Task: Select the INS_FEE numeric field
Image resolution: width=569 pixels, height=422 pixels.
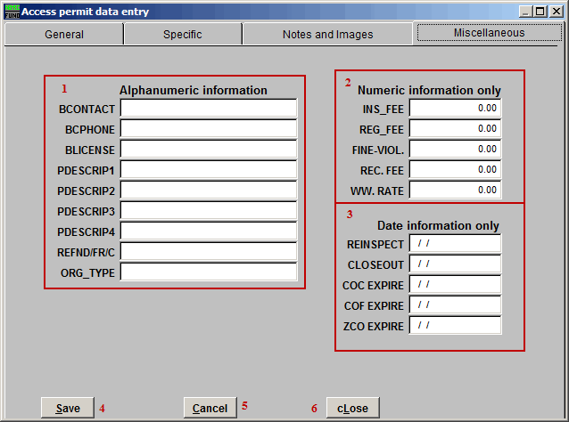Action: (x=455, y=108)
